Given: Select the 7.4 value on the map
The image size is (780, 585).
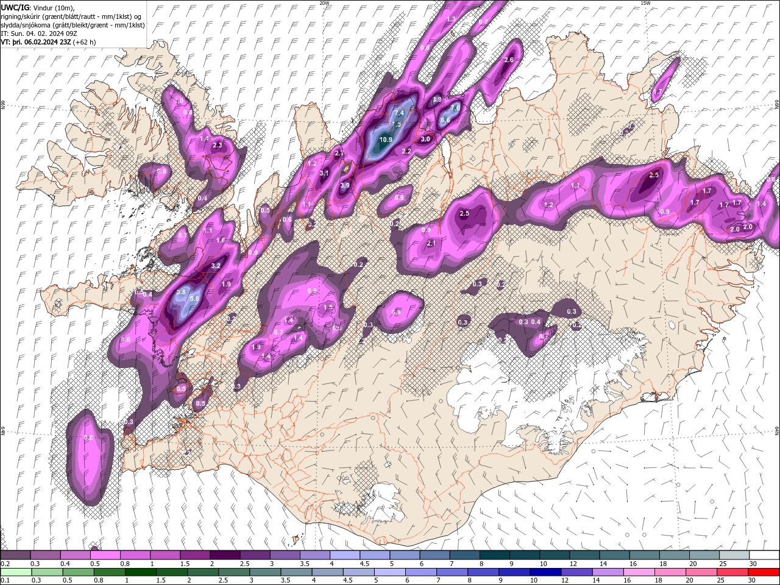Looking at the screenshot, I should tap(400, 113).
